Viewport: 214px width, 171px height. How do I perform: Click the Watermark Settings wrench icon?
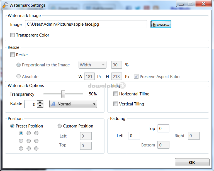[x=5, y=5]
